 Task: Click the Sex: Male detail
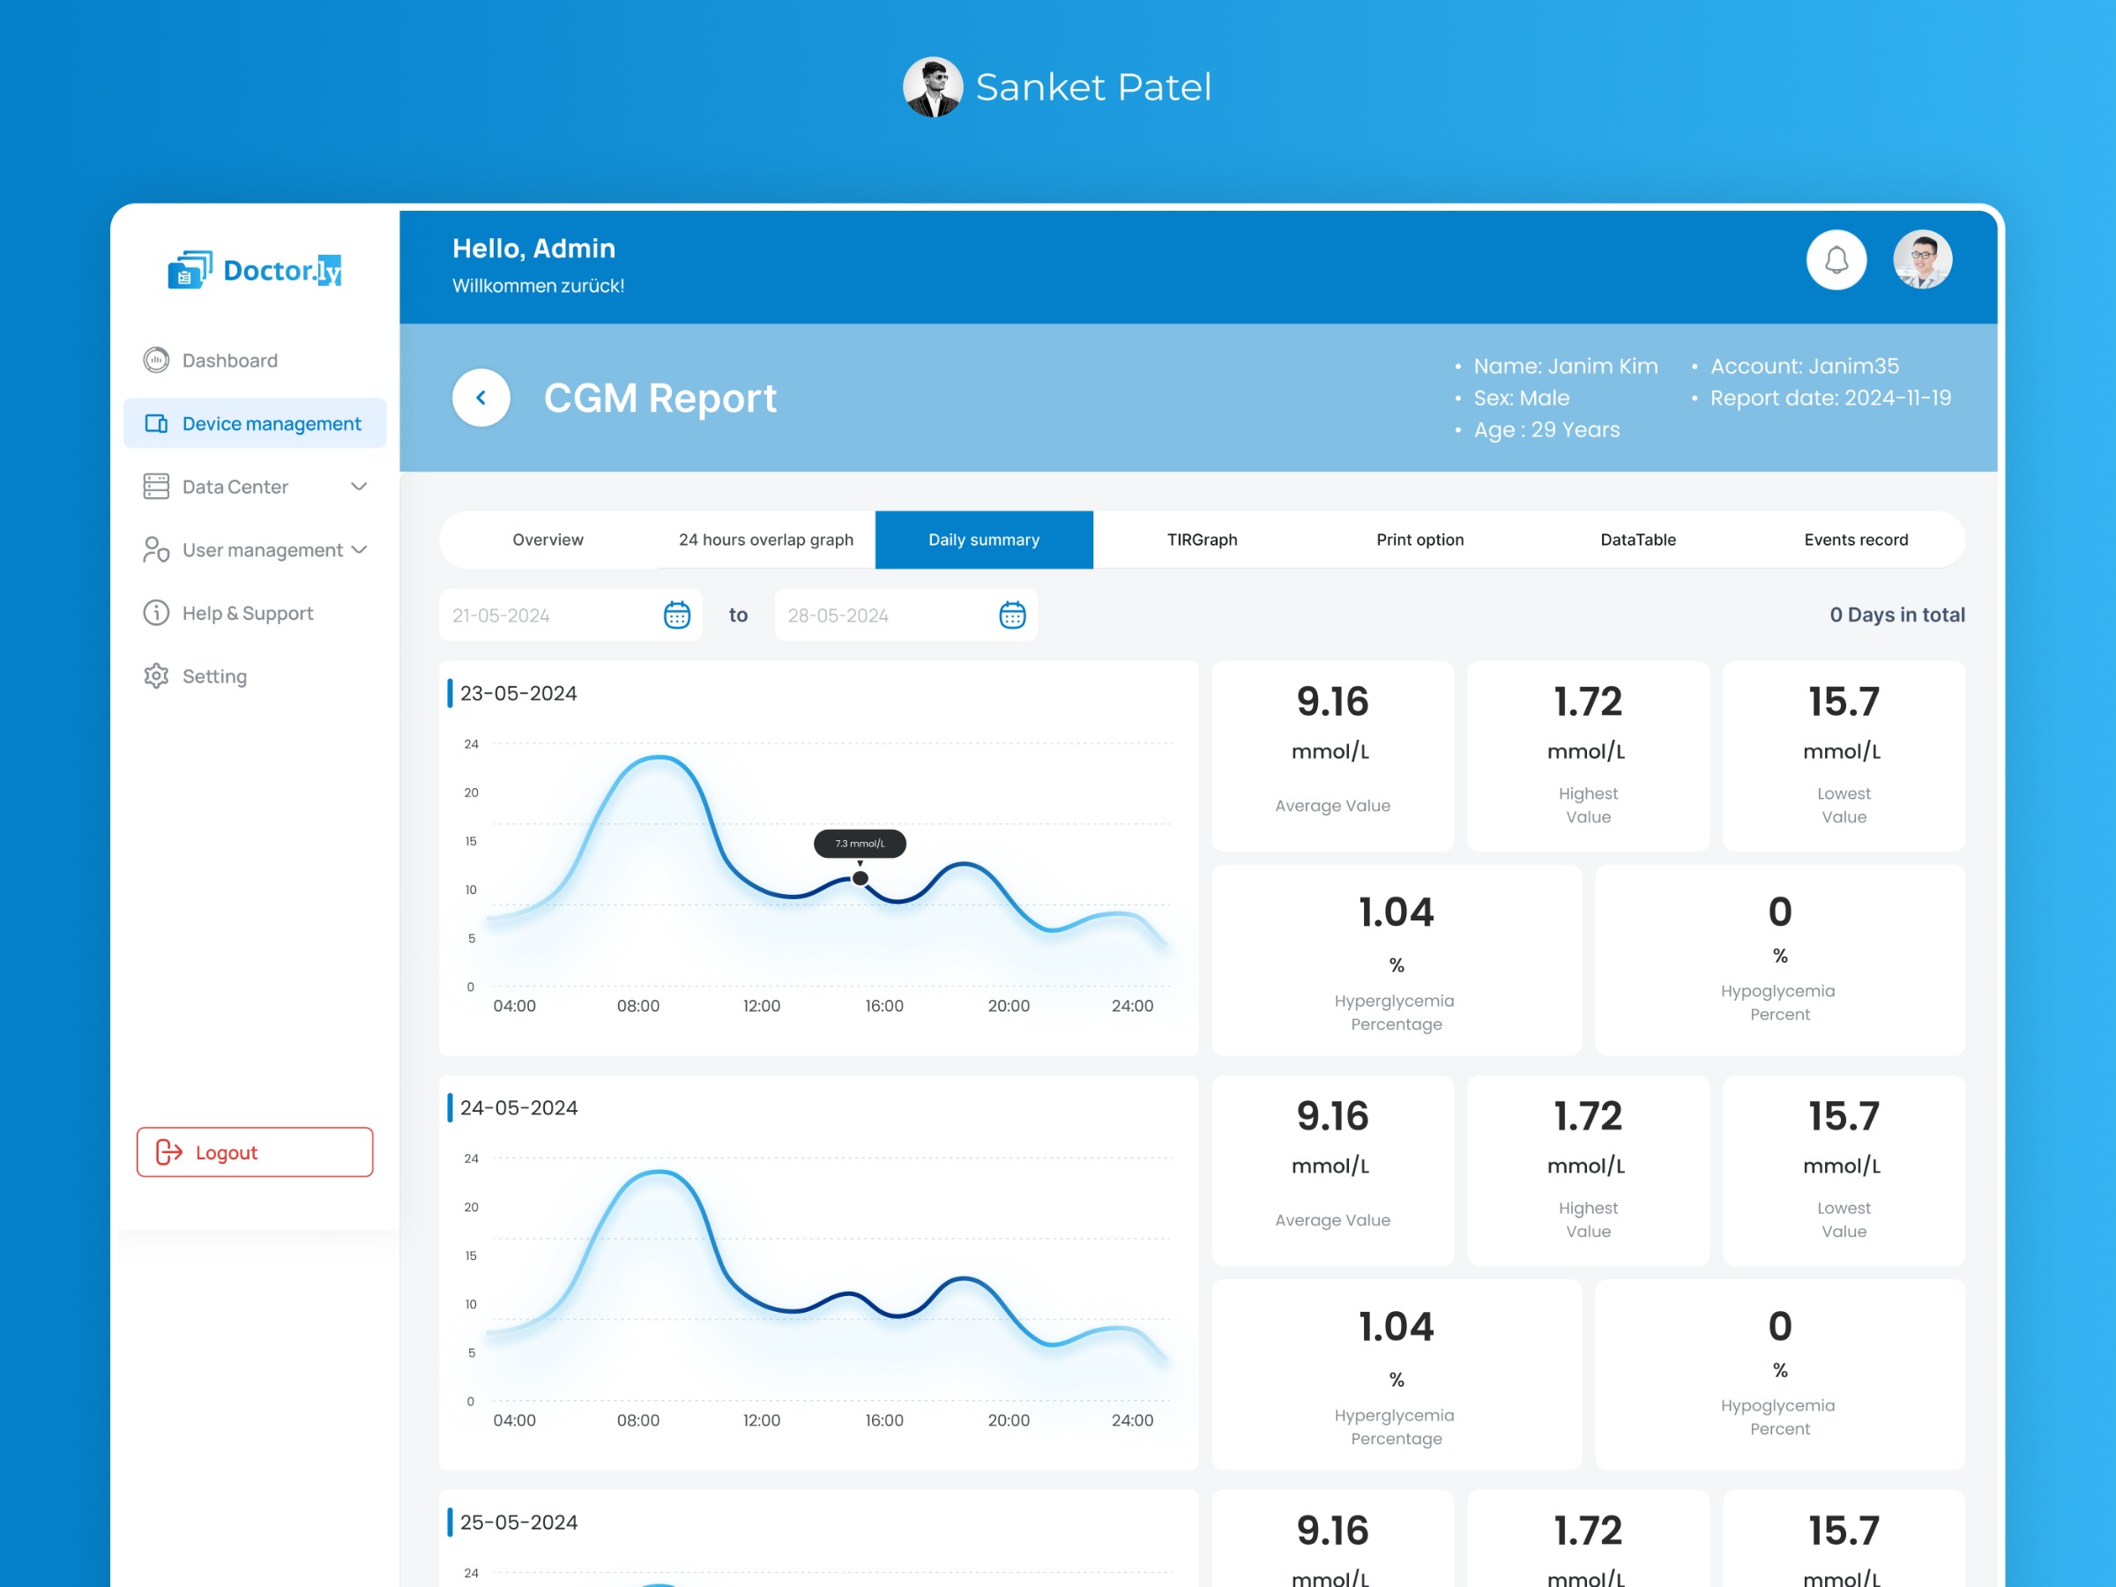[1521, 398]
